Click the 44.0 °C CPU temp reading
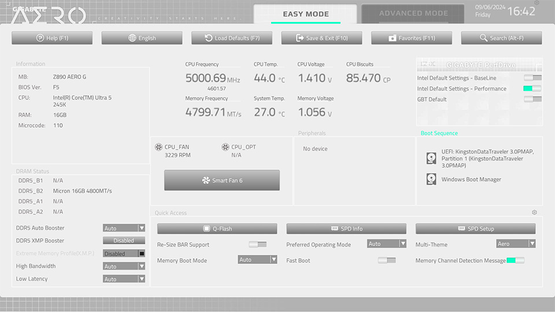Image resolution: width=555 pixels, height=312 pixels. 269,78
